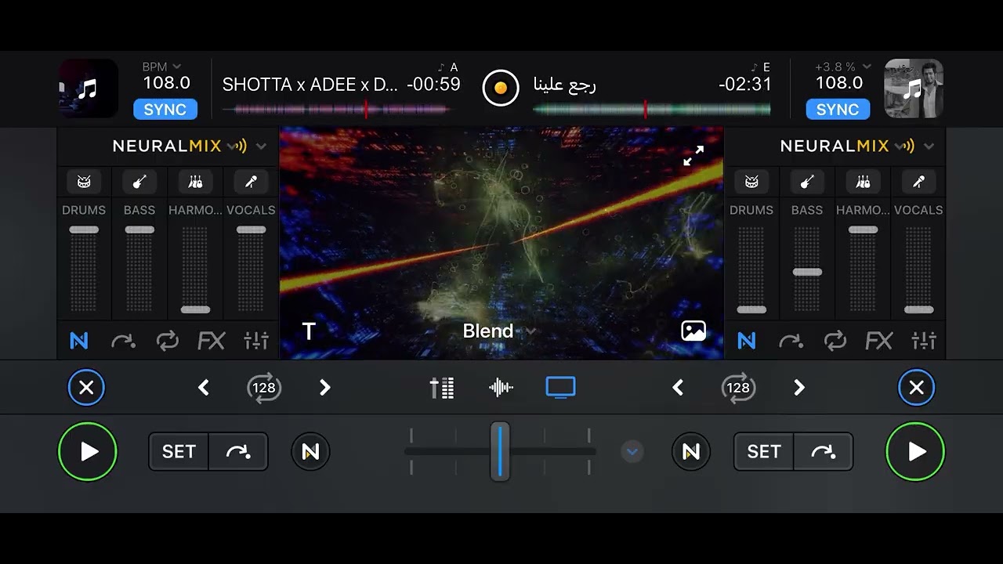1003x564 pixels.
Task: Toggle right Neural Mix crossfader button
Action: pos(691,452)
